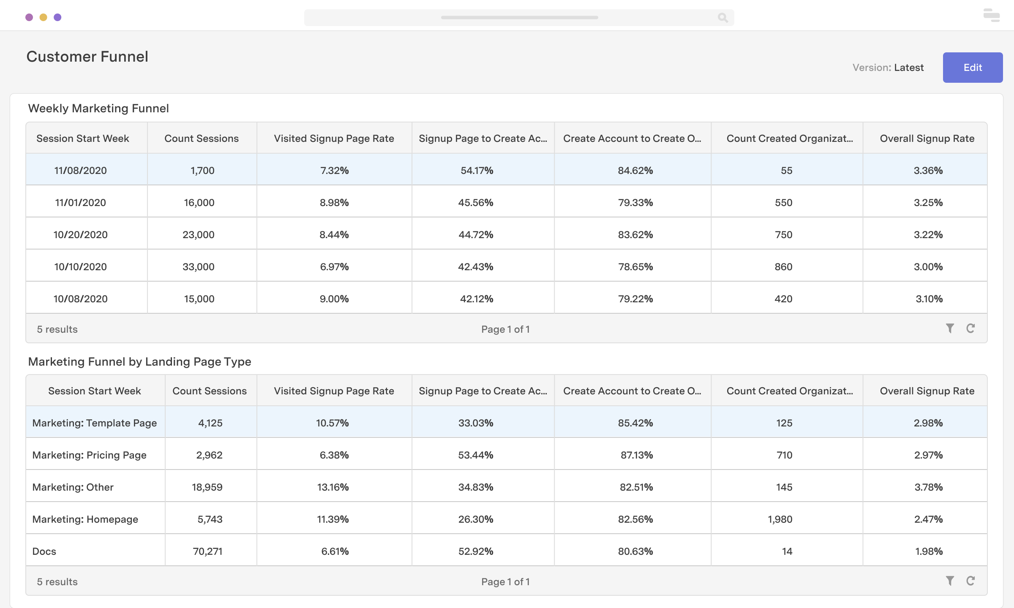Click the filter icon in Weekly Marketing Funnel
This screenshot has width=1014, height=608.
949,328
